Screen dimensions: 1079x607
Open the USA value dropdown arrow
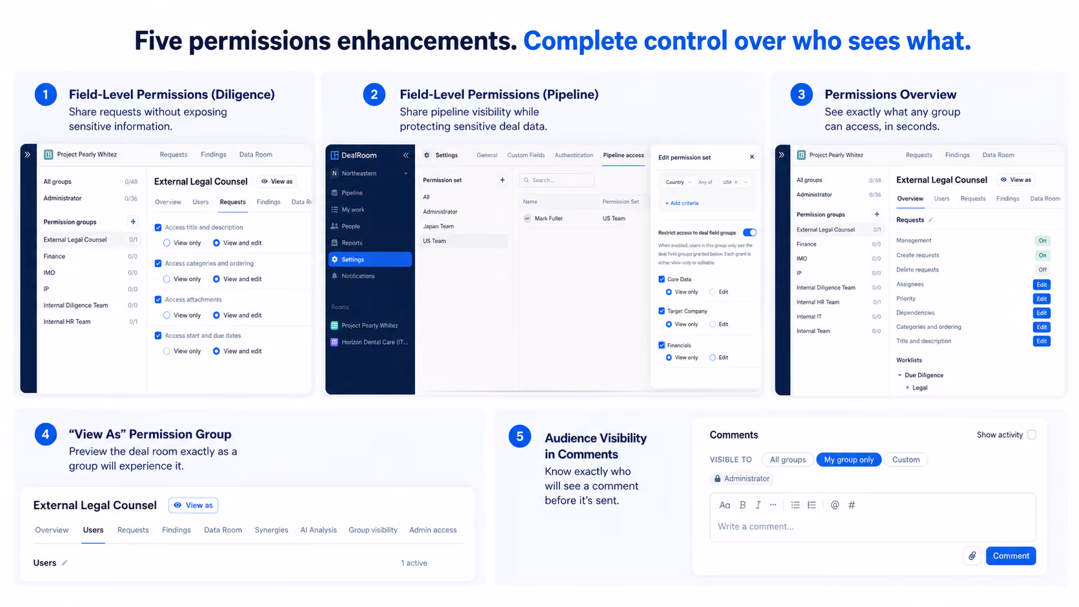pos(745,183)
